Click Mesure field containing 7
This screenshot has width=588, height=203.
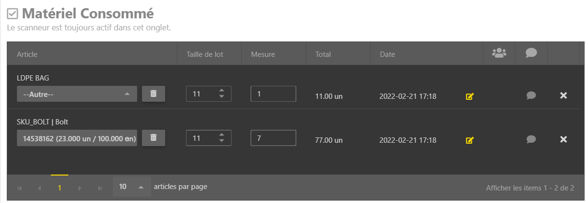point(273,138)
